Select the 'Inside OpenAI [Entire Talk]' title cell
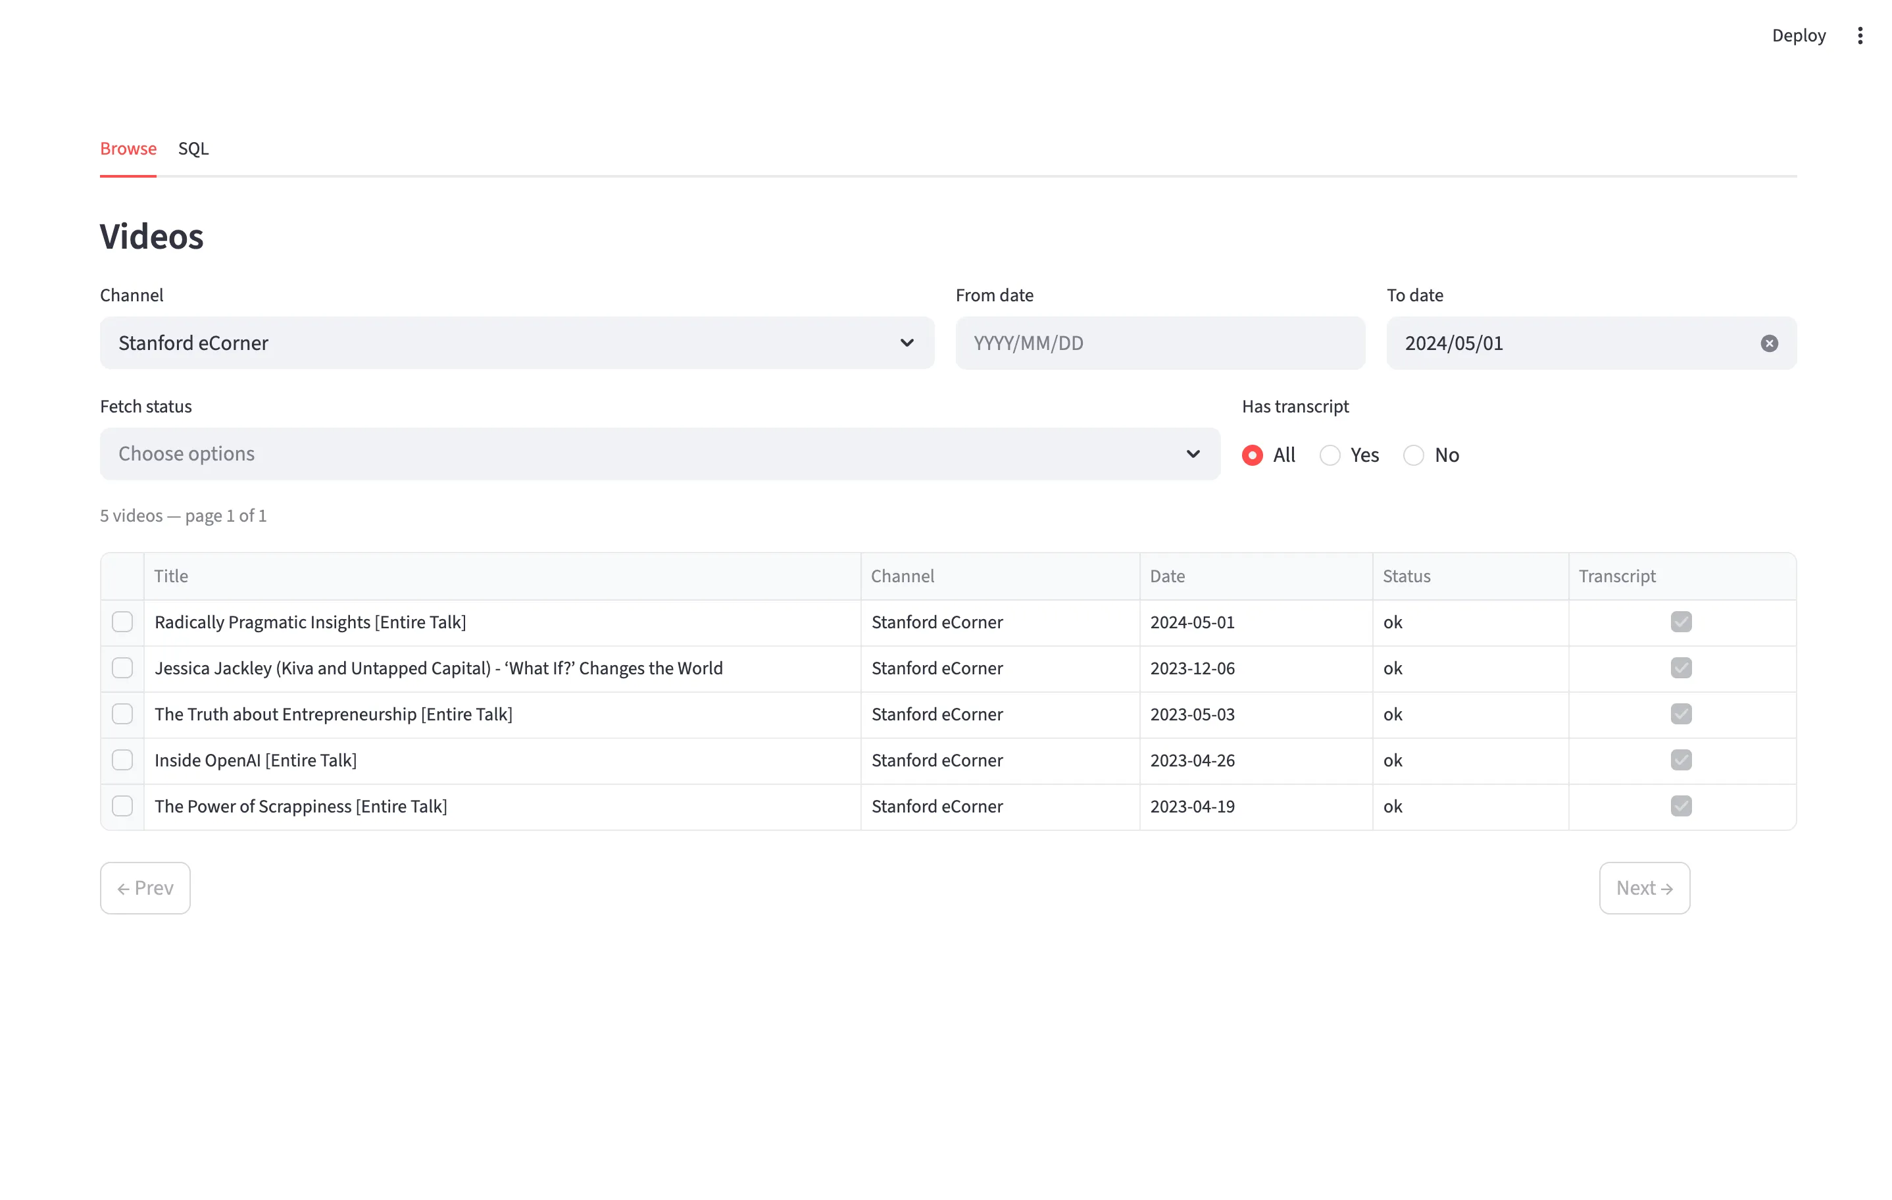This screenshot has width=1892, height=1200. (502, 760)
